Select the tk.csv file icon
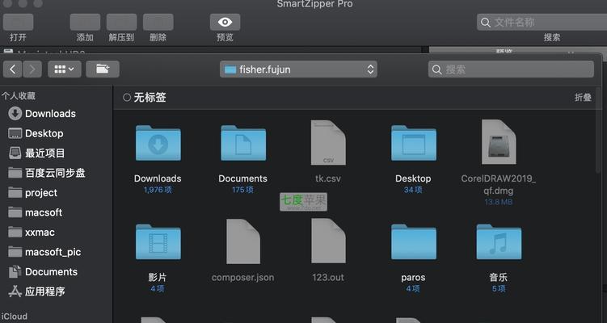The width and height of the screenshot is (607, 323). tap(328, 142)
